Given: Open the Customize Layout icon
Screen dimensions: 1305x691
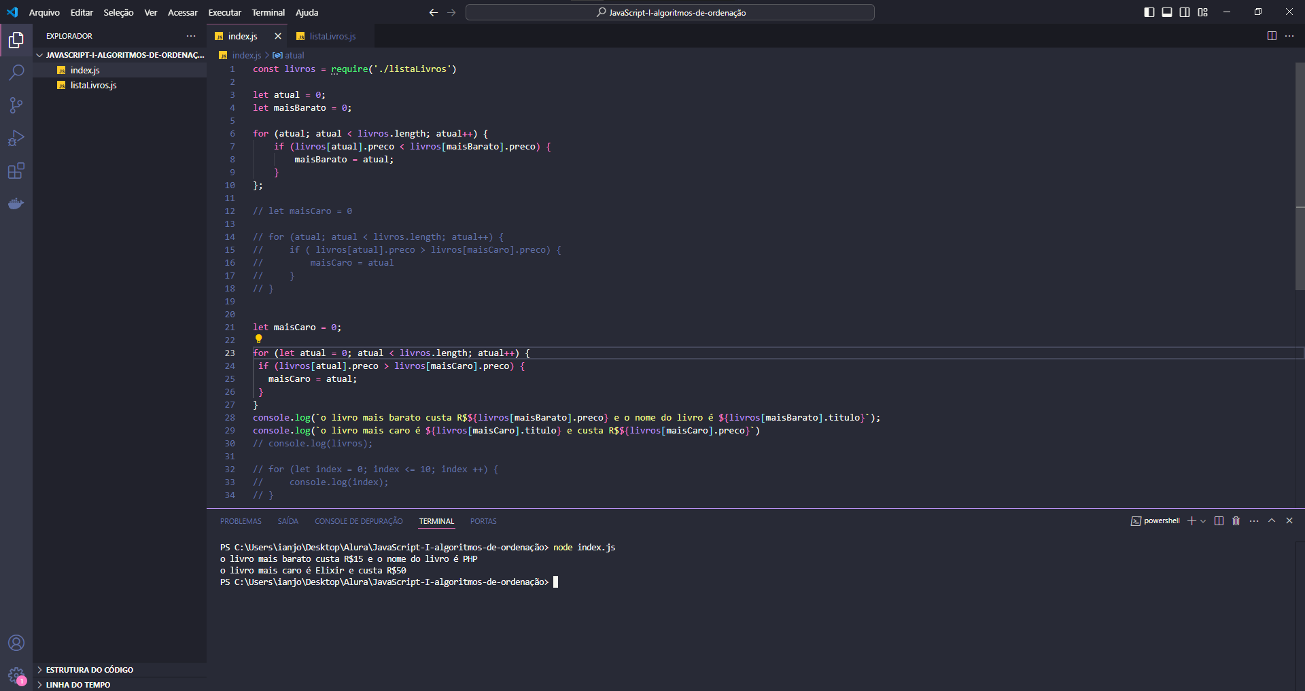Looking at the screenshot, I should (1202, 12).
